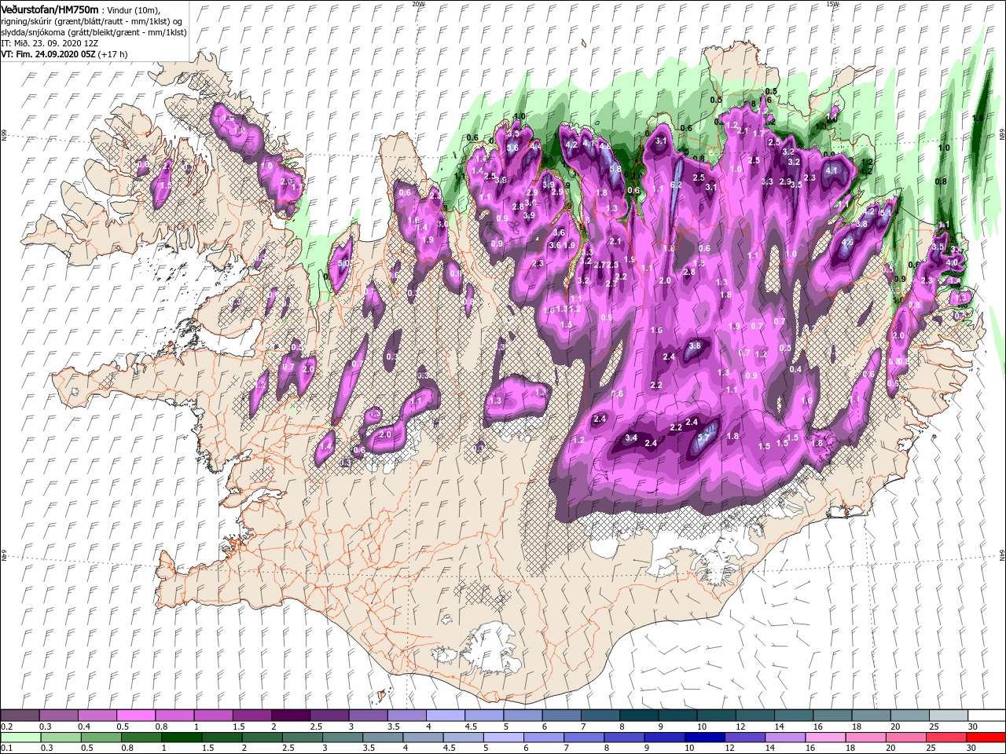Screen dimensions: 1006x754
Task: Click the bright red 30 rain legend swatch
Action: (x=986, y=737)
